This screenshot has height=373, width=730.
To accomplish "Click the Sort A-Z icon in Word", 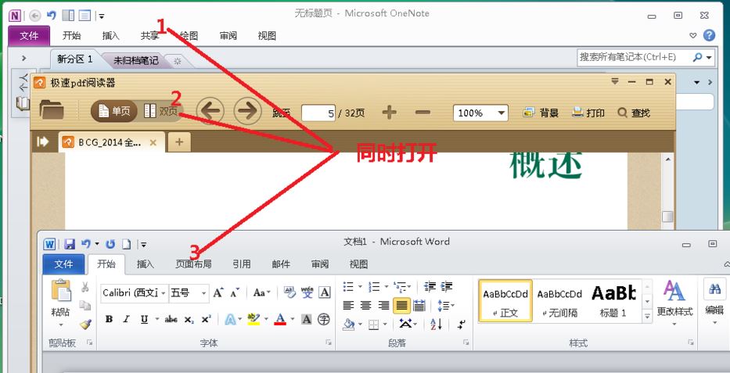I will pyautogui.click(x=437, y=325).
